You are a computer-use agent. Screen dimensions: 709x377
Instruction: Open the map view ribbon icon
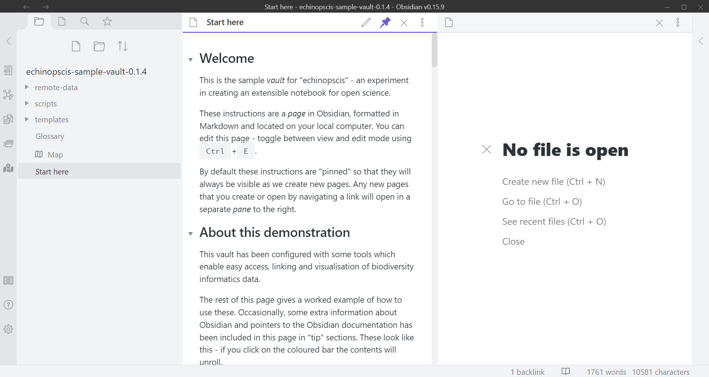8,168
